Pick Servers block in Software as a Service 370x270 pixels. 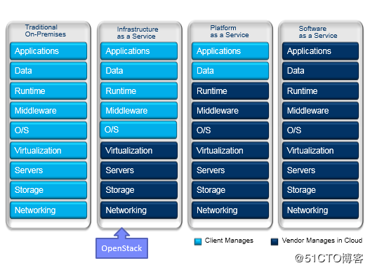320,170
